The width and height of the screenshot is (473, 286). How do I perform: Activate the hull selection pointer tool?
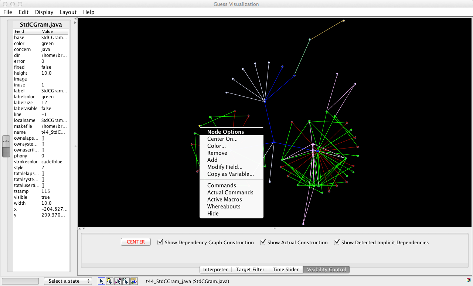point(126,281)
